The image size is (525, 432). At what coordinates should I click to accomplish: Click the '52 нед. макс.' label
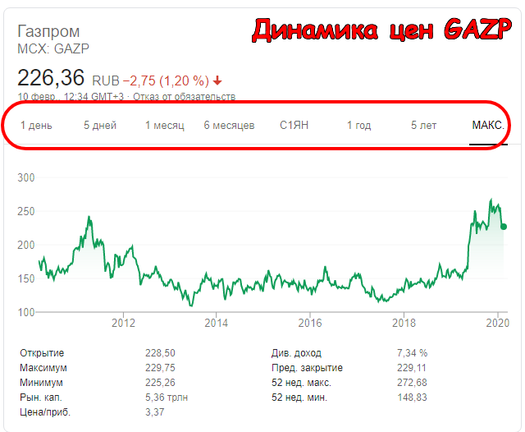301,383
